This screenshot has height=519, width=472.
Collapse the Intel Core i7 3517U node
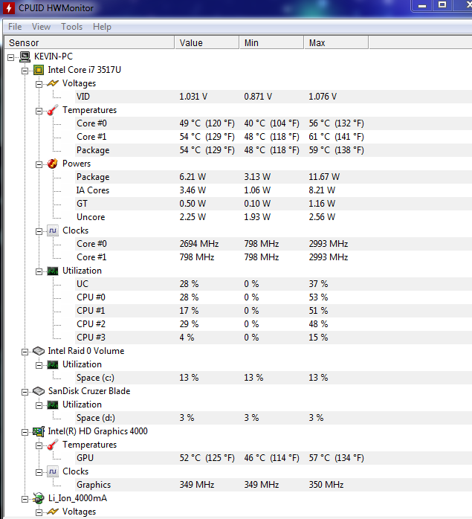click(x=25, y=71)
